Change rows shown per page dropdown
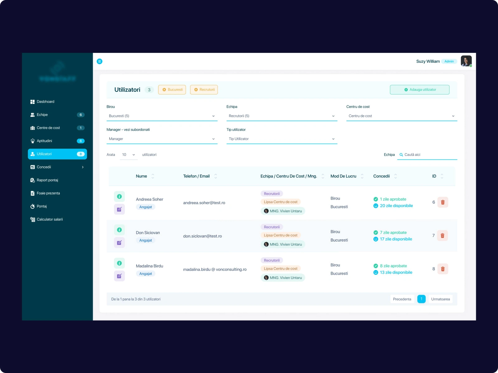498x373 pixels. [x=129, y=154]
